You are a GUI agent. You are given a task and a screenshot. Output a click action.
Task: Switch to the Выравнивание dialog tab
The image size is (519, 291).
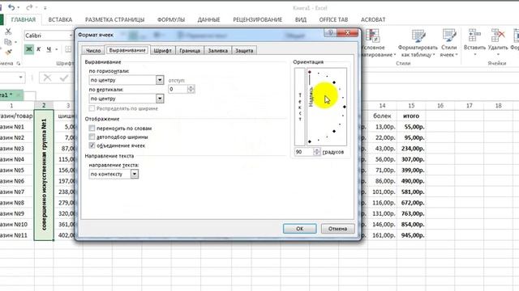tap(127, 50)
